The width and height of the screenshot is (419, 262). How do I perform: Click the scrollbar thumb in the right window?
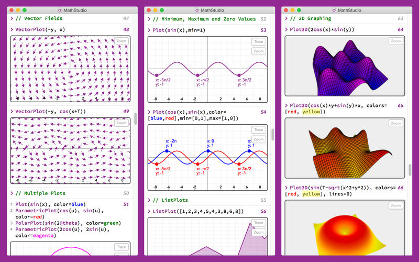coord(410,171)
